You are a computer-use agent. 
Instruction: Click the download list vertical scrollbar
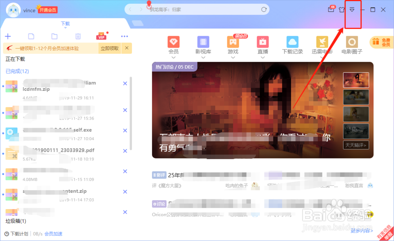click(131, 114)
